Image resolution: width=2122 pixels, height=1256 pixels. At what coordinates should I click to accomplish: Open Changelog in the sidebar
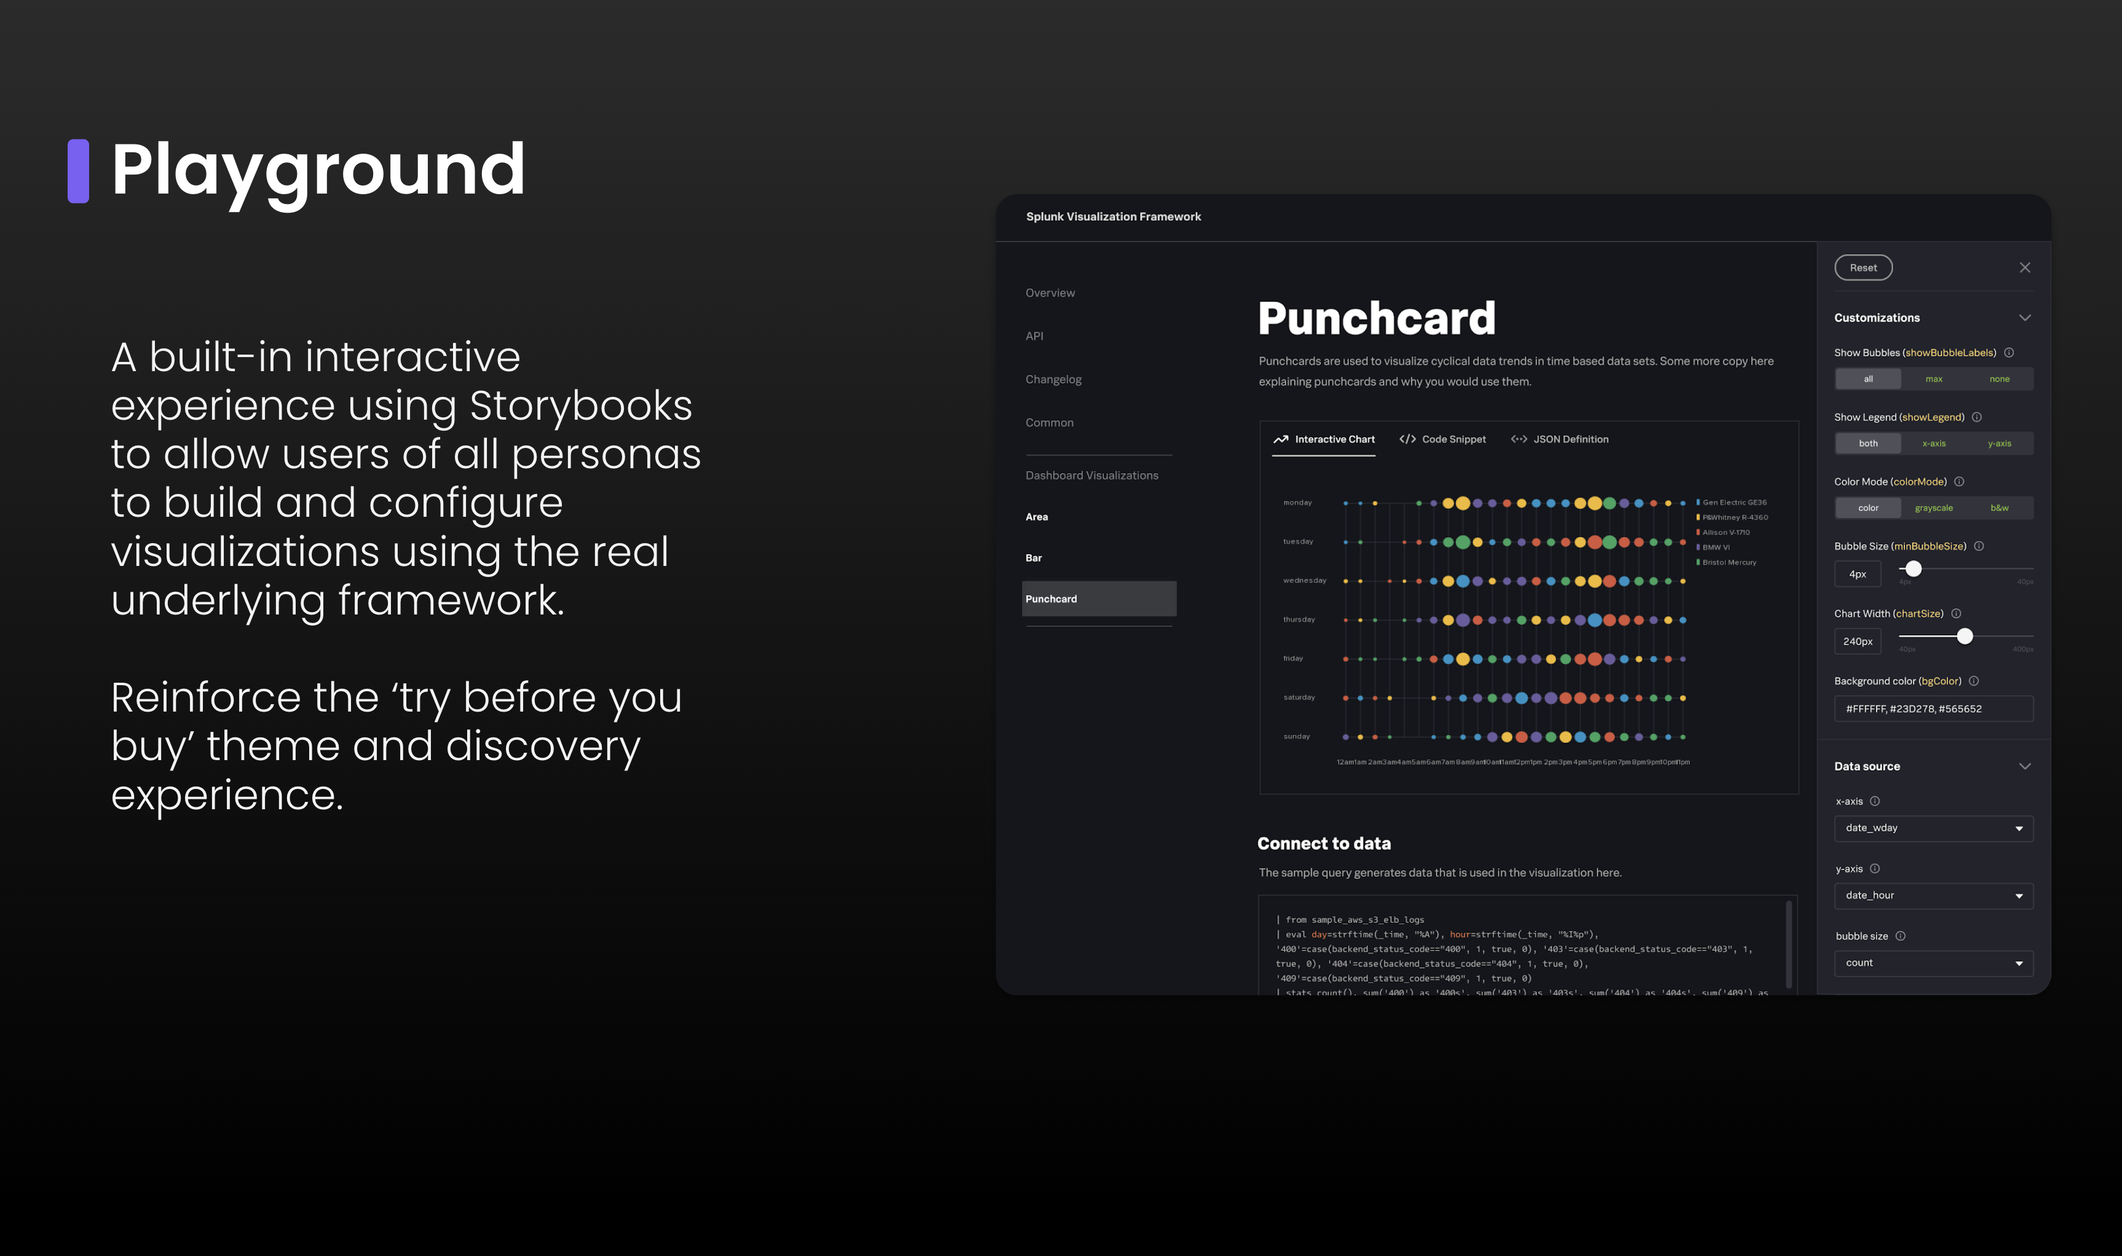coord(1054,379)
